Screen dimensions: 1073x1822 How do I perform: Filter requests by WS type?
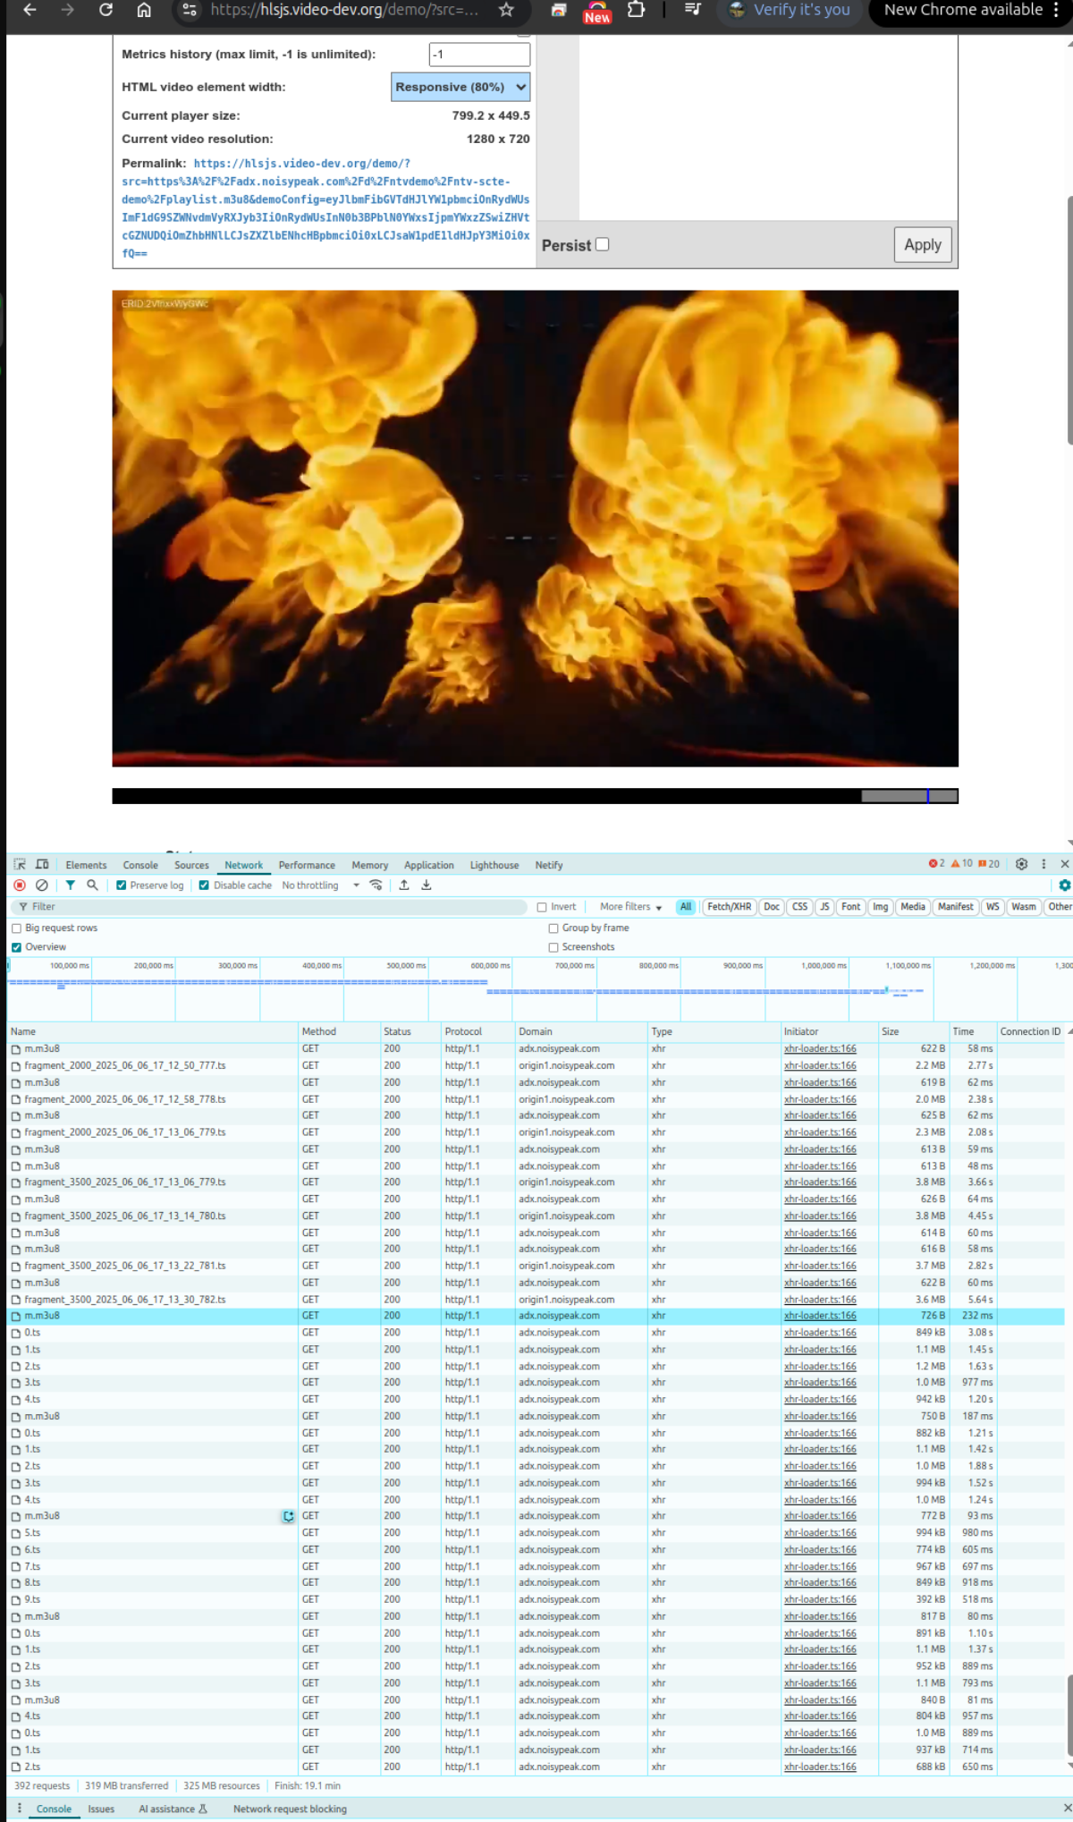click(x=993, y=907)
